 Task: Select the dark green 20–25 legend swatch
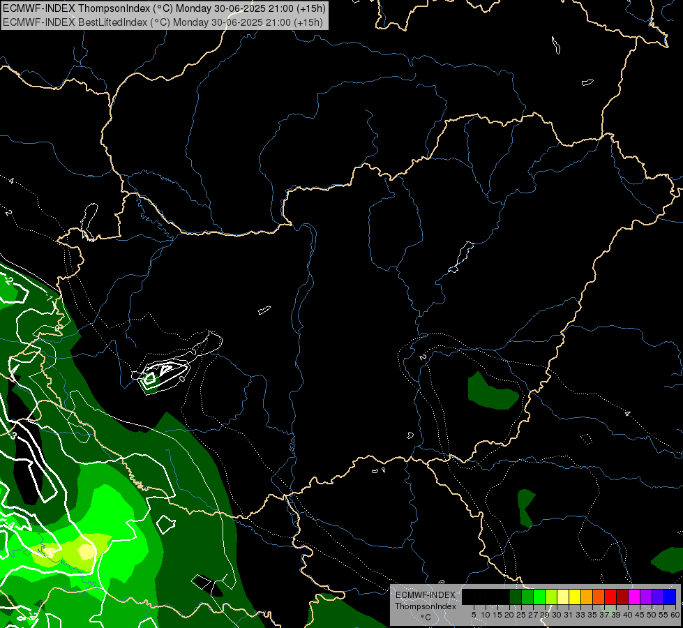[516, 597]
